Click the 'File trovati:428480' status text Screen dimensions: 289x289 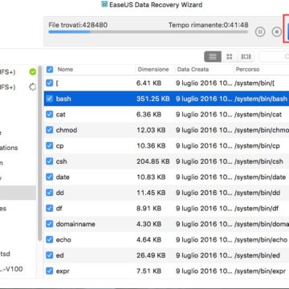pos(78,25)
